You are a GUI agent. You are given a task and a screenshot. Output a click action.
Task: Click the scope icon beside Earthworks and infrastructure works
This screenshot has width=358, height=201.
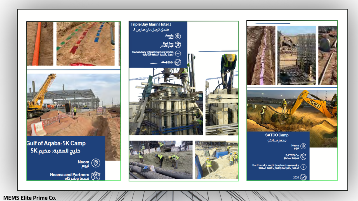[x=303, y=167]
